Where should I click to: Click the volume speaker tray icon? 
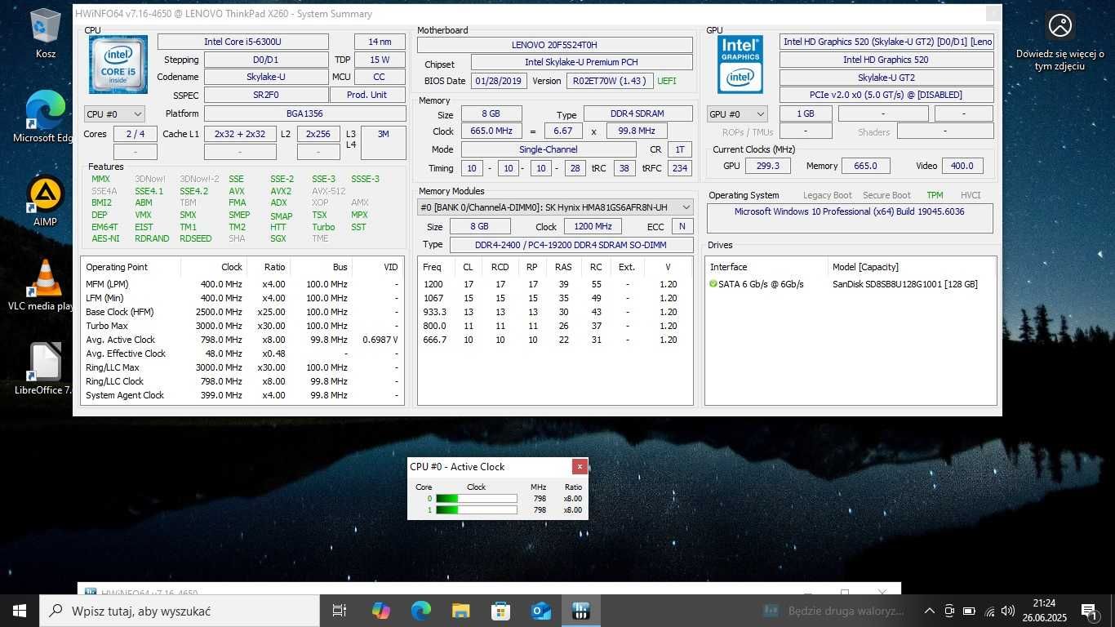point(1008,611)
